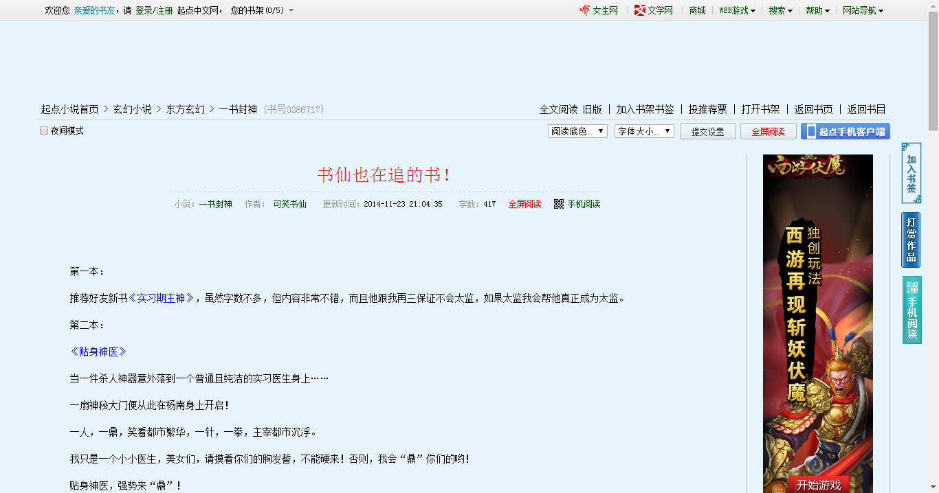Click the 全屏阅读 button in toolbar
This screenshot has height=493, width=939.
[x=768, y=131]
